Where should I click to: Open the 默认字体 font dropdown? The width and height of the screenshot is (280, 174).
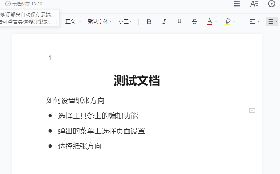click(x=100, y=21)
